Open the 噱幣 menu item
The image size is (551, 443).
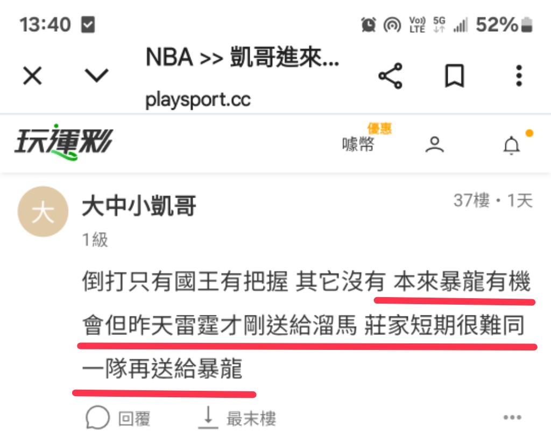(358, 144)
